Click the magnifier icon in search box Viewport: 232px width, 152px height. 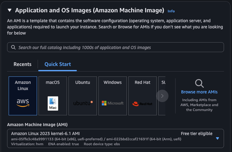coord(13,47)
